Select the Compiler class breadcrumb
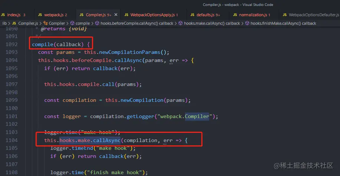The height and width of the screenshot is (176, 340). tap(57, 23)
